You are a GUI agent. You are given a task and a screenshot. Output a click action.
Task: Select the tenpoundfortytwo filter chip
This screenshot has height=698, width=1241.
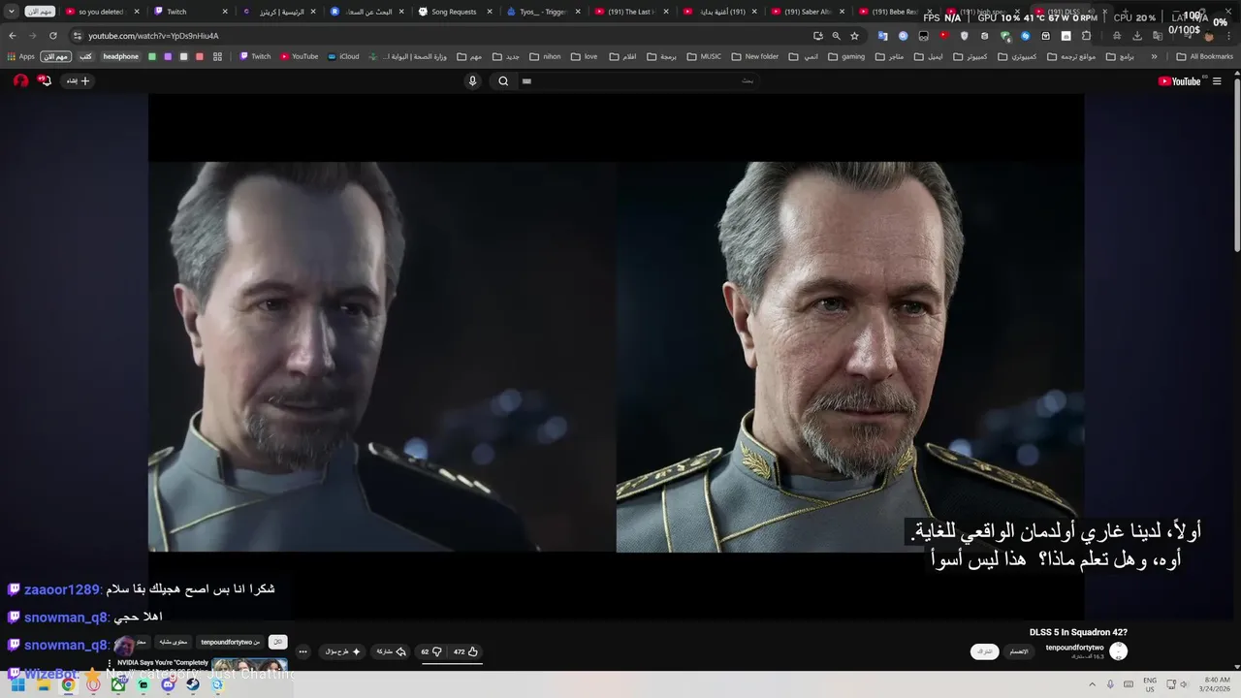click(231, 642)
